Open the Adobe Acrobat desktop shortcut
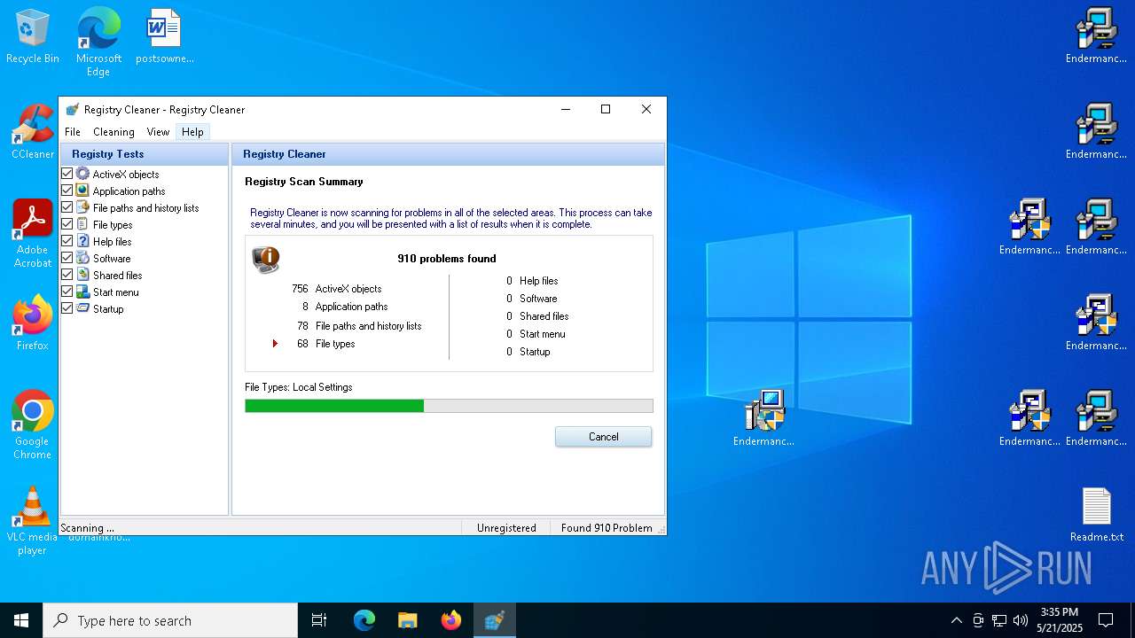This screenshot has width=1135, height=638. click(33, 234)
